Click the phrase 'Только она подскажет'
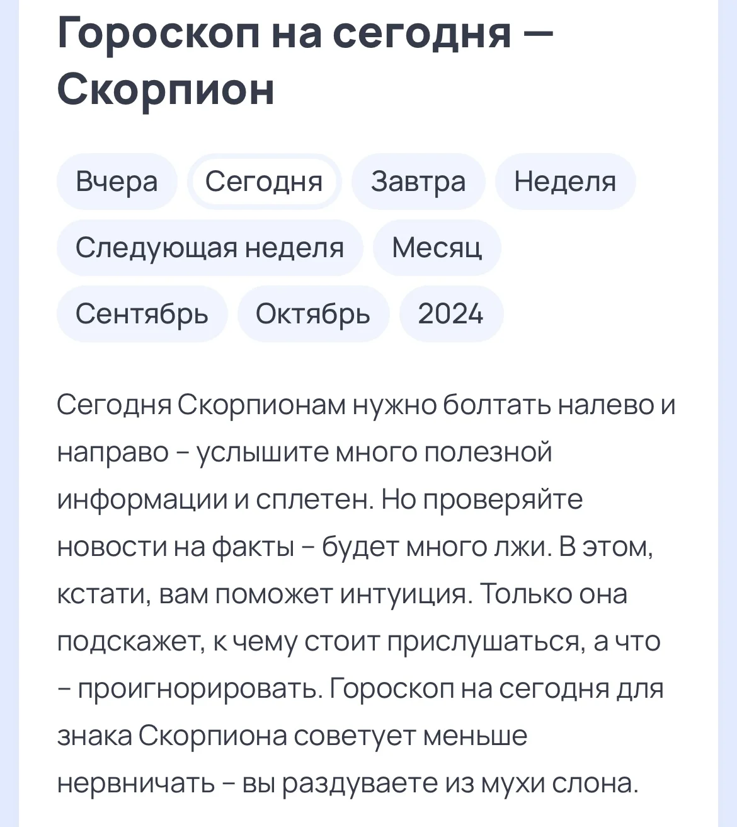This screenshot has width=737, height=827. (x=554, y=594)
